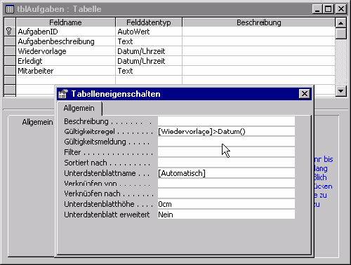Maximize the tblAufgaben table window
This screenshot has width=351, height=265.
(329, 9)
